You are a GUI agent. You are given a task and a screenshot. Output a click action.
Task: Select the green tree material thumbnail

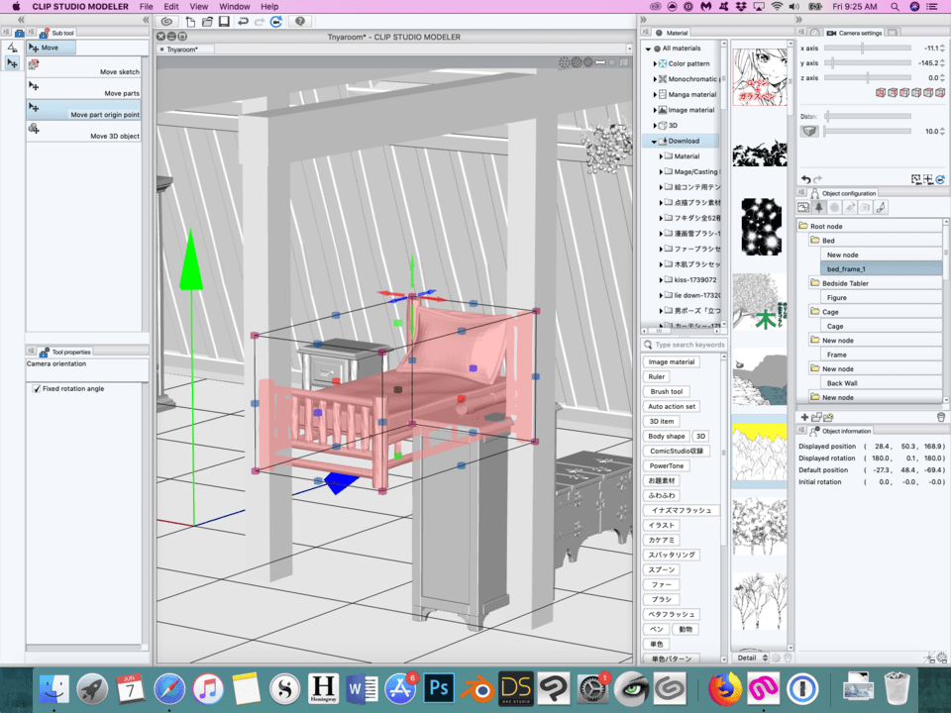point(760,303)
